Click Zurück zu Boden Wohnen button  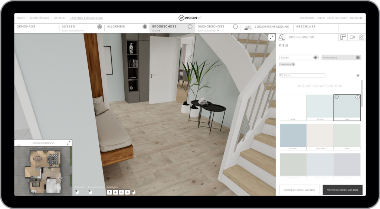click(x=299, y=190)
